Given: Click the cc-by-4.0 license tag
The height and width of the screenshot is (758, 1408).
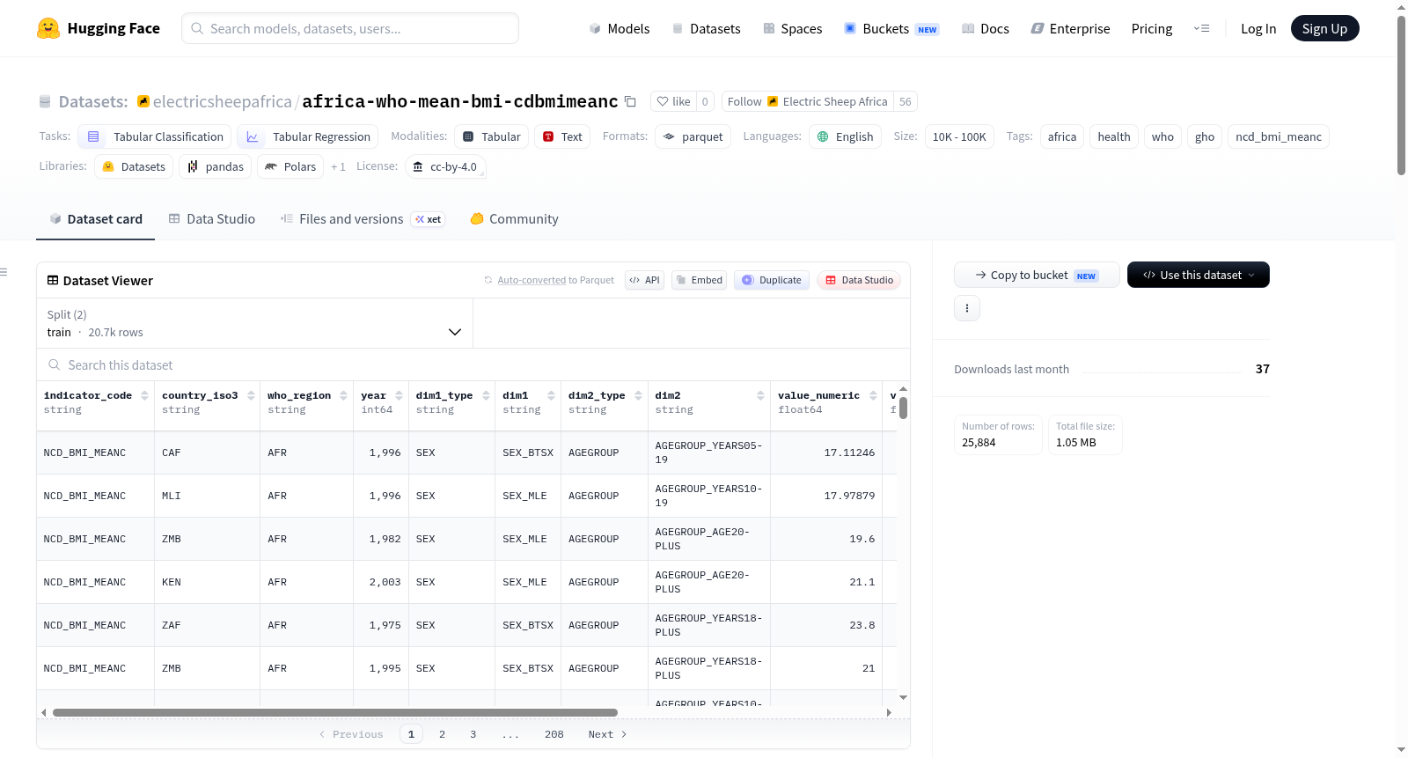Looking at the screenshot, I should (x=445, y=166).
